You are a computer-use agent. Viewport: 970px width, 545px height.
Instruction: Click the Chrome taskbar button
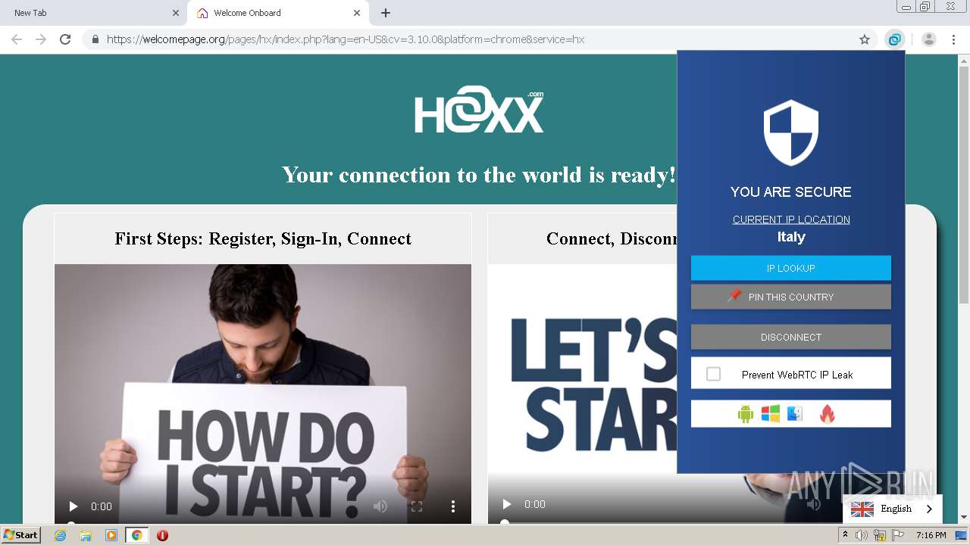(136, 535)
